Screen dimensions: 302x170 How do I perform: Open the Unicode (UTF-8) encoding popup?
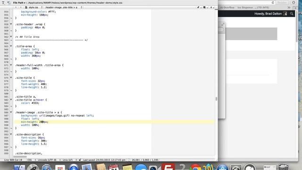[x=49, y=160]
